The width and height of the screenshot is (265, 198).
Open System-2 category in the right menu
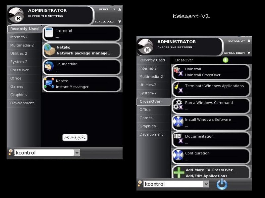tap(153, 93)
